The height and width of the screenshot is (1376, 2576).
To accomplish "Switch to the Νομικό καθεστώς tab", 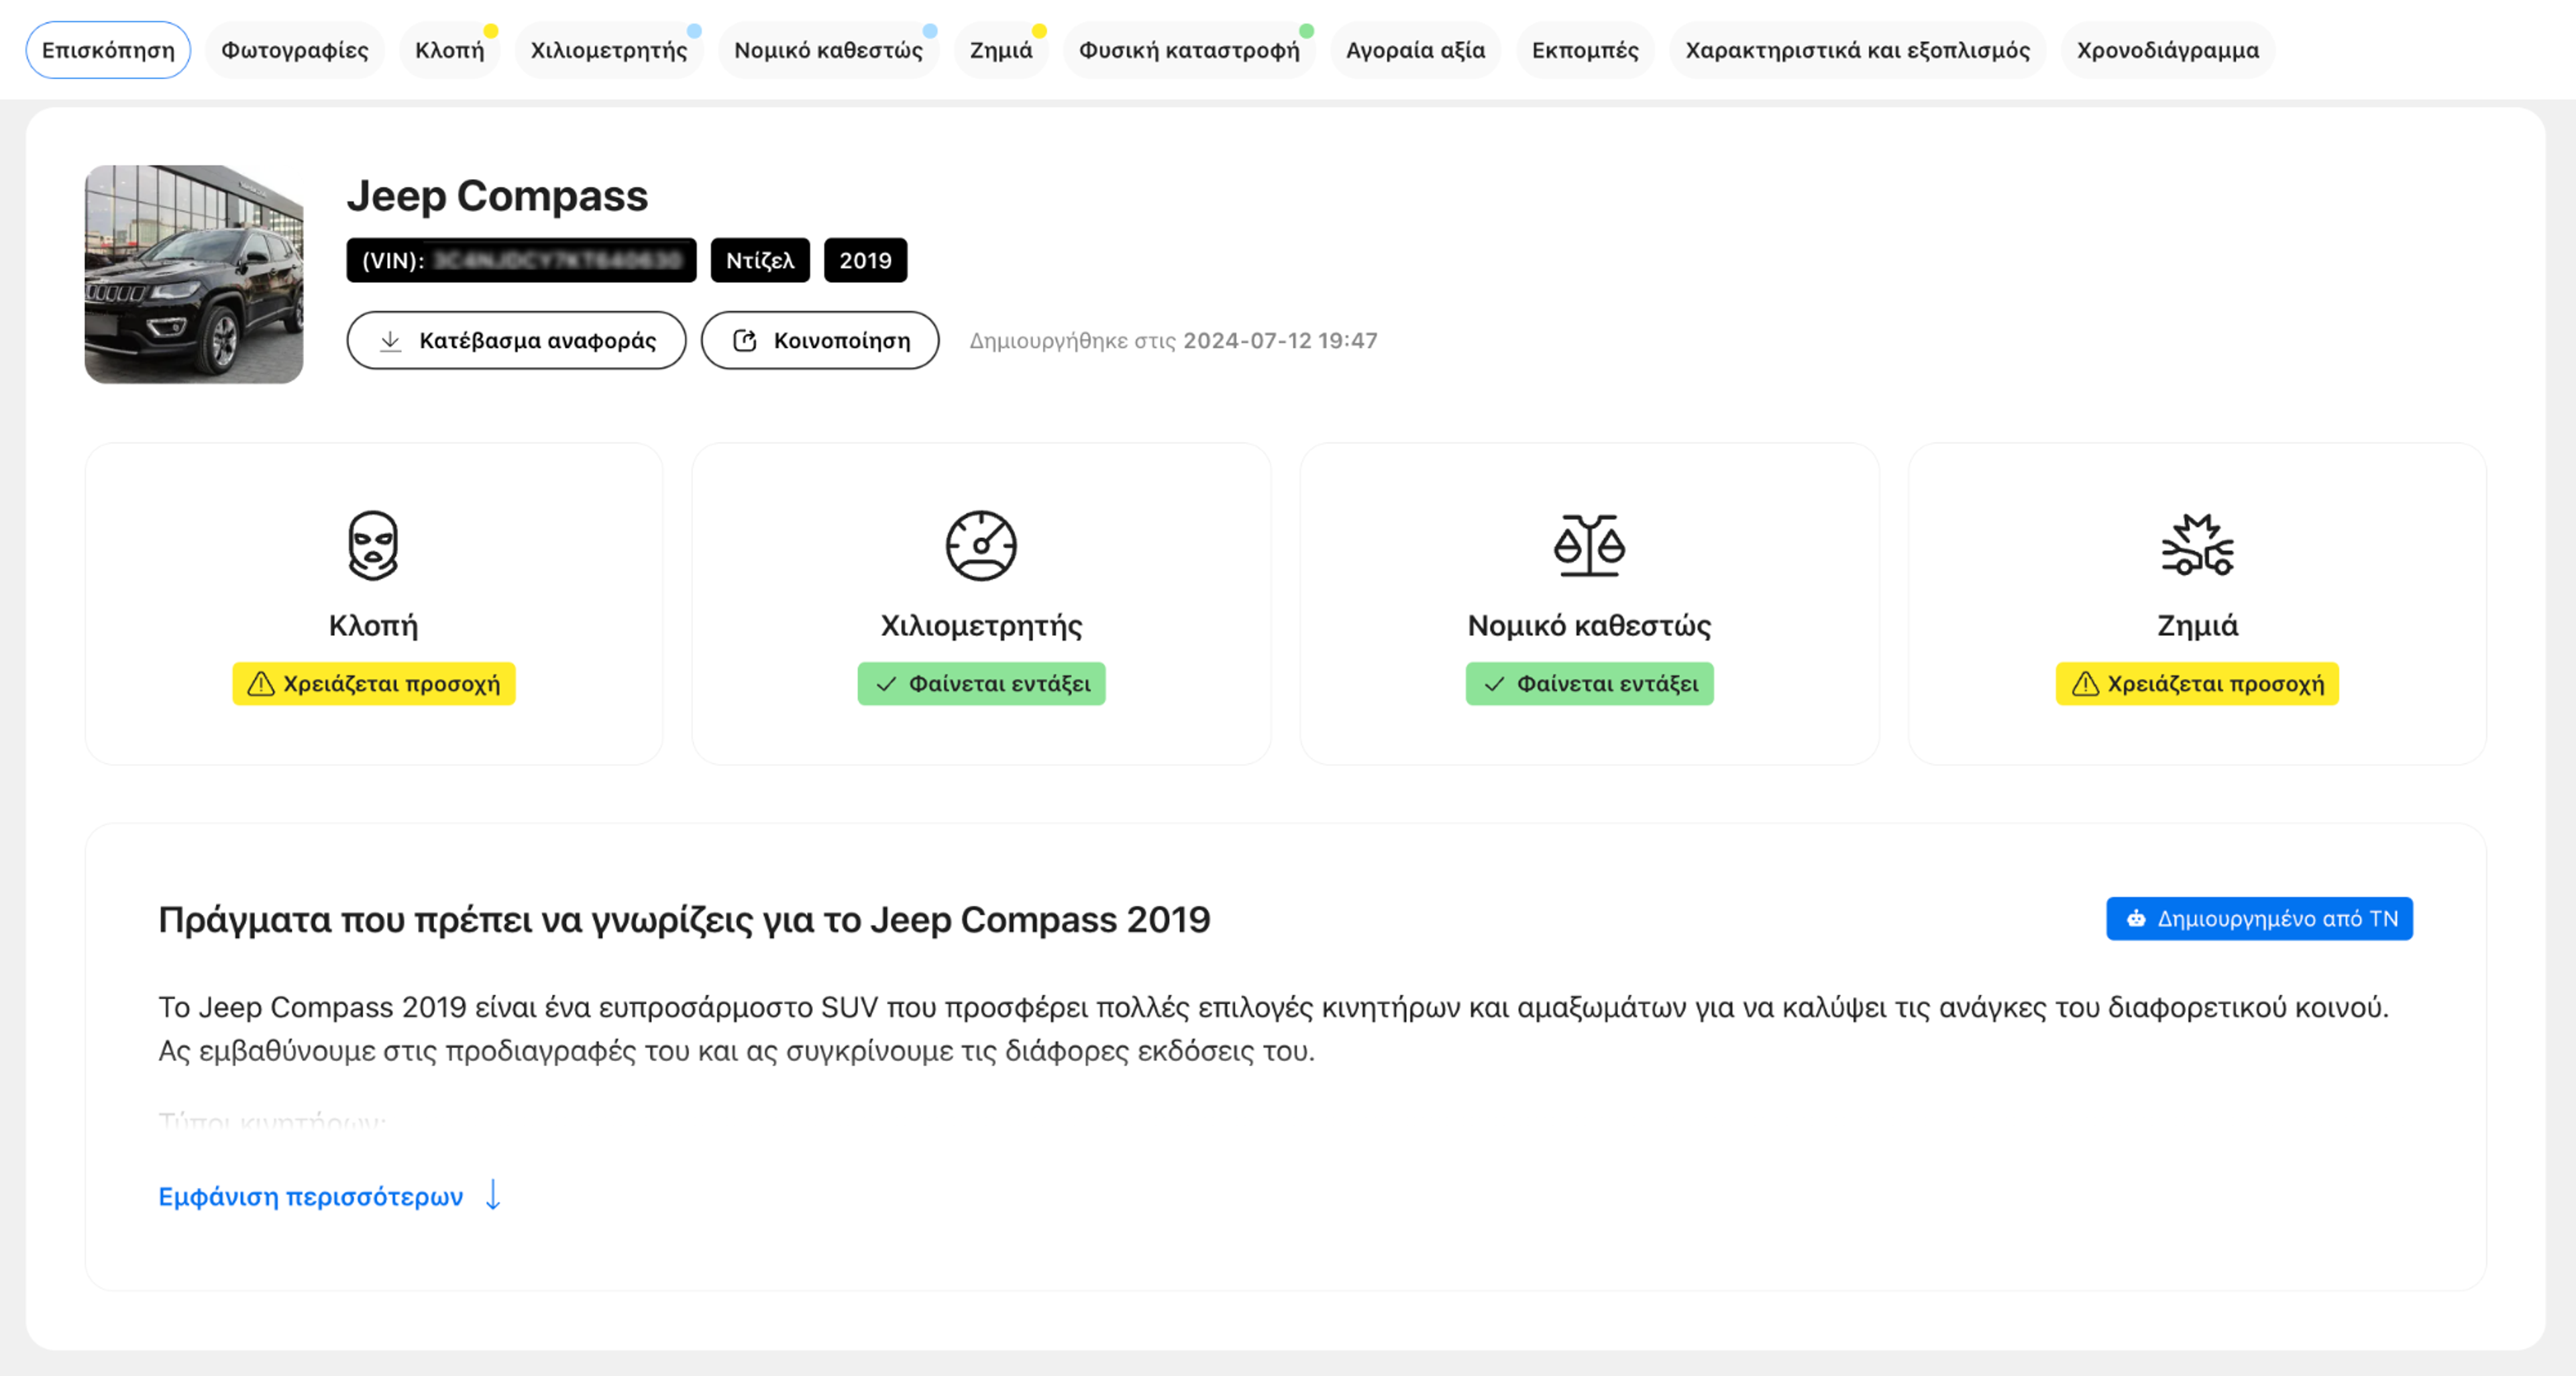I will pos(828,50).
